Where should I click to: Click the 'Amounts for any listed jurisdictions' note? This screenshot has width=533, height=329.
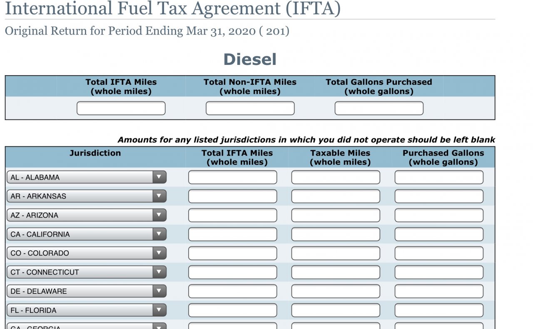[306, 140]
